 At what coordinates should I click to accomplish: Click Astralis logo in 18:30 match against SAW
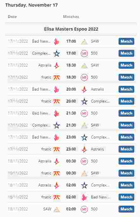pos(57,65)
